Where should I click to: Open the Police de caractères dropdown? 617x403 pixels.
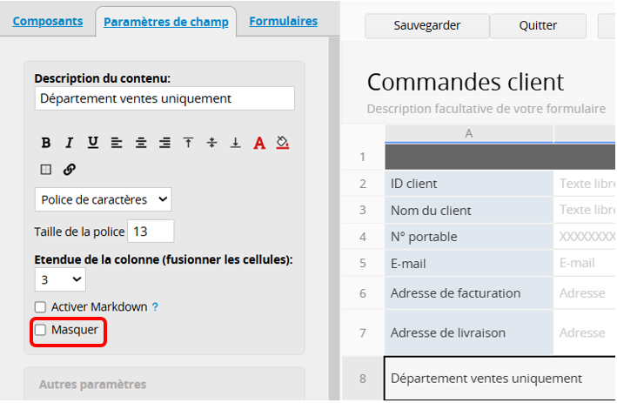[x=104, y=199]
